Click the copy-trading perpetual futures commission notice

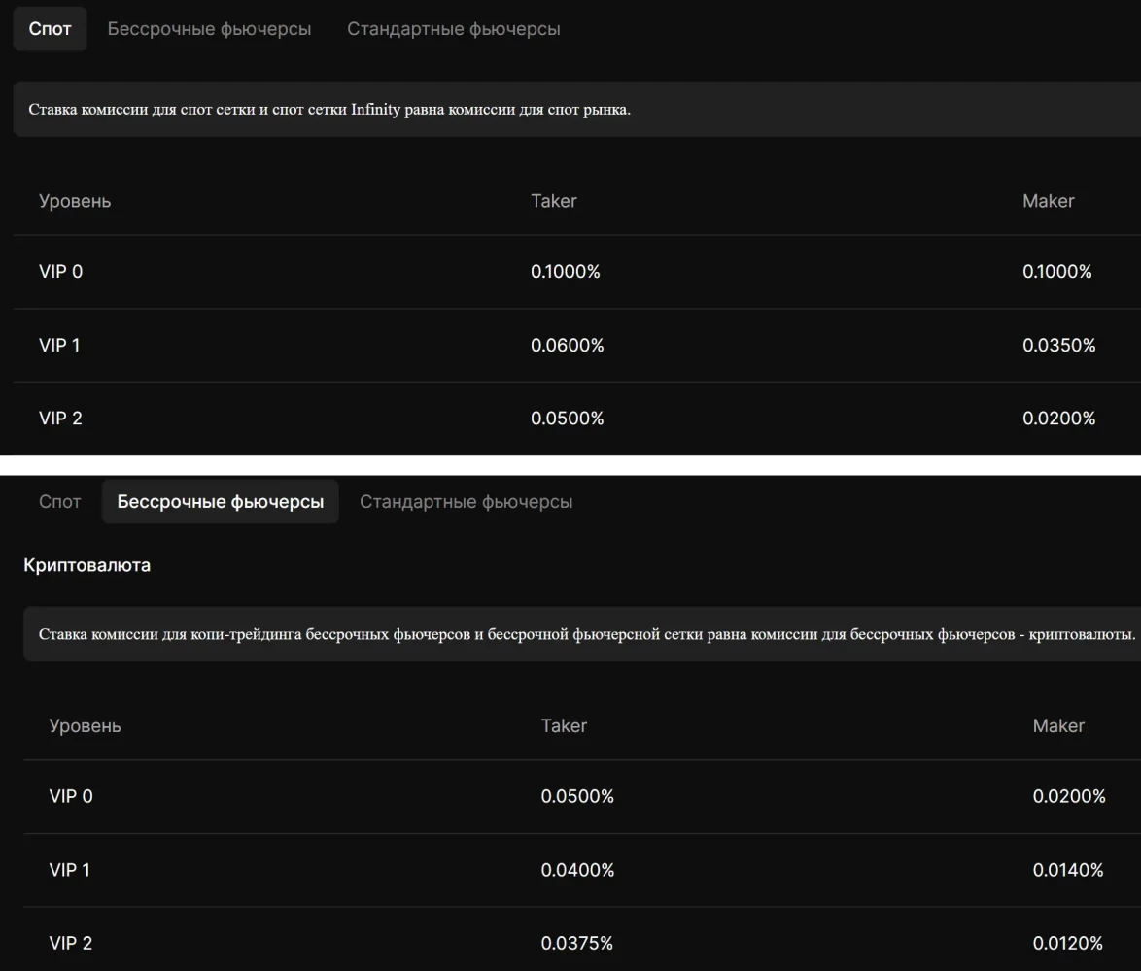coord(586,634)
